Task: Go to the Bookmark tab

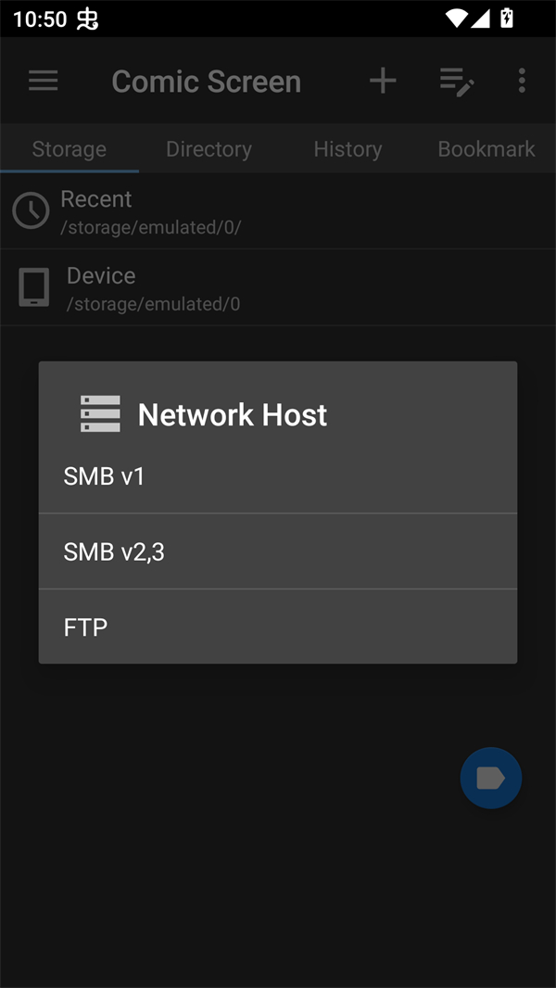Action: tap(486, 149)
